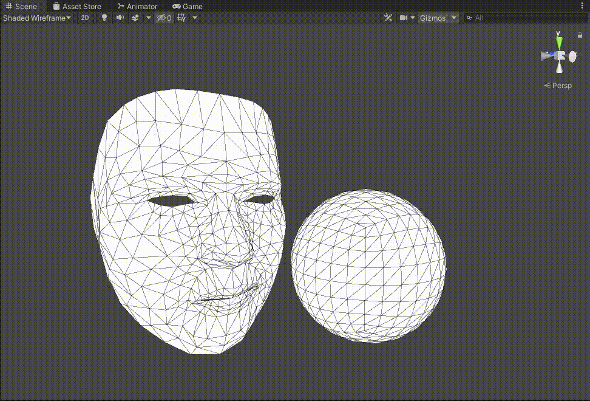Expand the Gizmos dropdown arrow
The height and width of the screenshot is (401, 590).
(454, 18)
